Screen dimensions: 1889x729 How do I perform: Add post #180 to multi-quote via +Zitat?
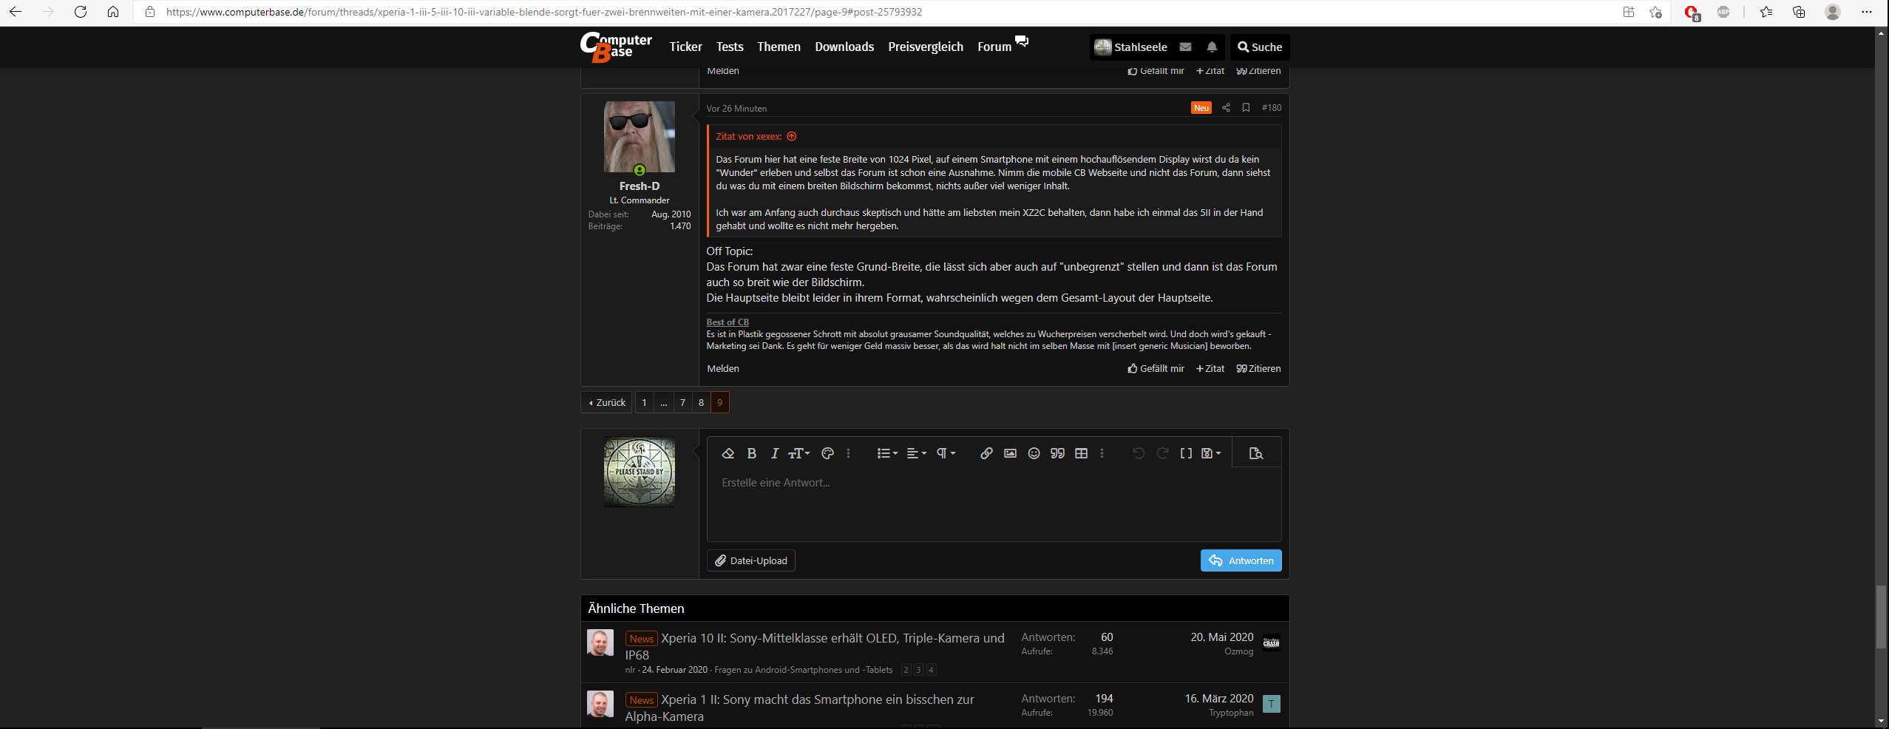point(1210,368)
